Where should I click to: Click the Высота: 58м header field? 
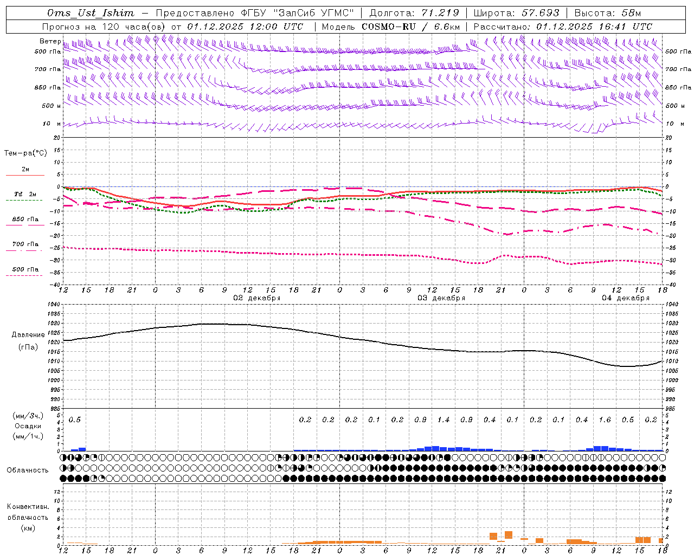pos(608,13)
